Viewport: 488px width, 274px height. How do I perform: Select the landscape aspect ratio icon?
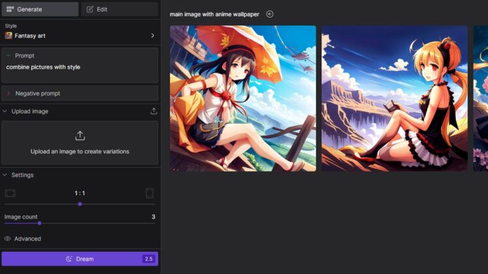point(10,193)
